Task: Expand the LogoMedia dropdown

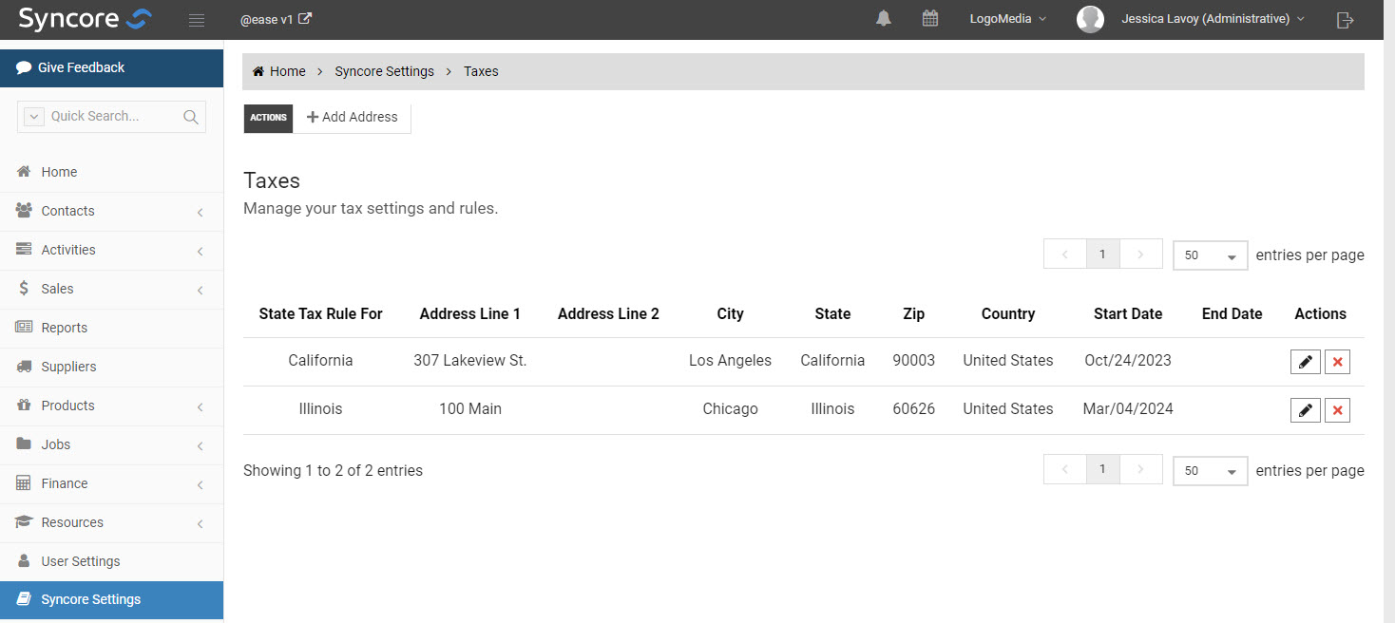Action: [1007, 19]
